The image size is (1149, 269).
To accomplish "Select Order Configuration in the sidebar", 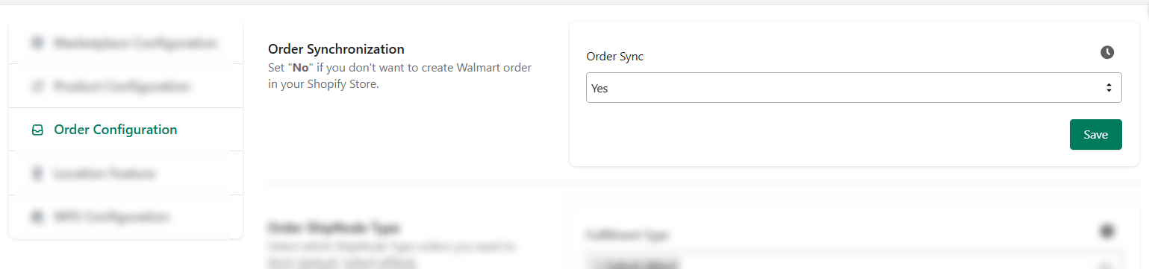I will click(125, 130).
